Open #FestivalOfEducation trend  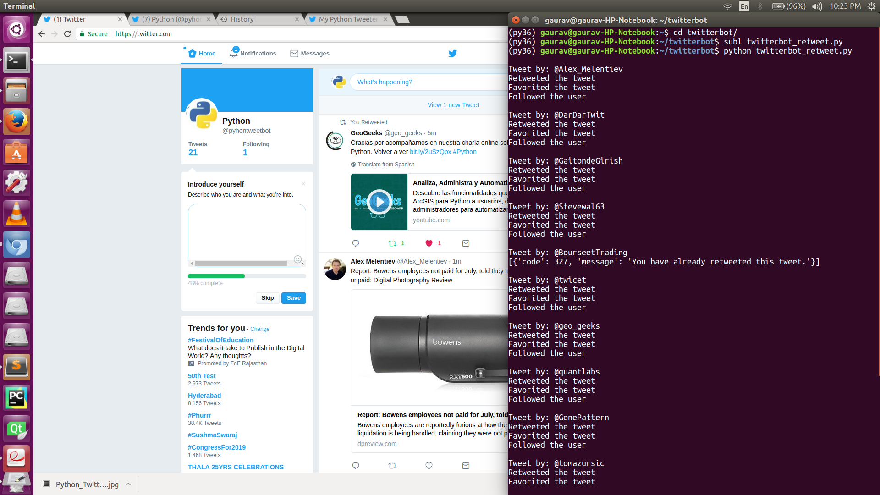tap(220, 340)
